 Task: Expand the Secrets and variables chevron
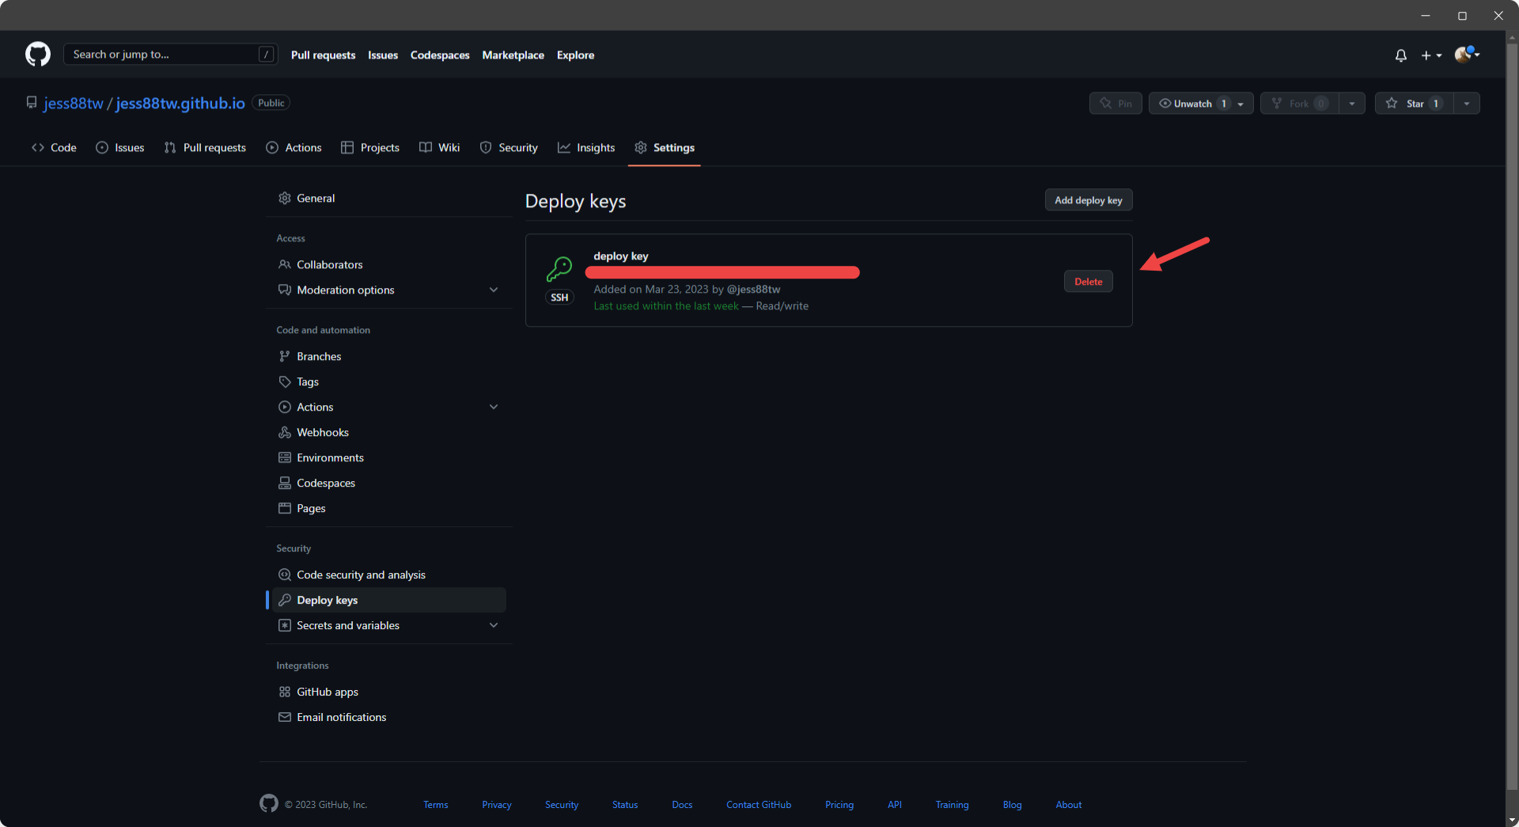point(494,626)
